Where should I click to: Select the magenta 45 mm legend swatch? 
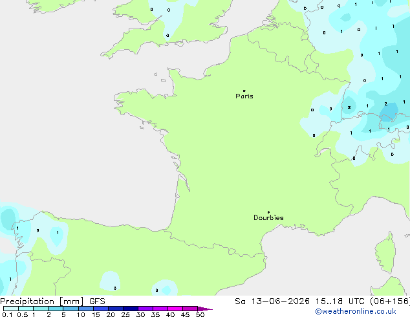[190, 309]
